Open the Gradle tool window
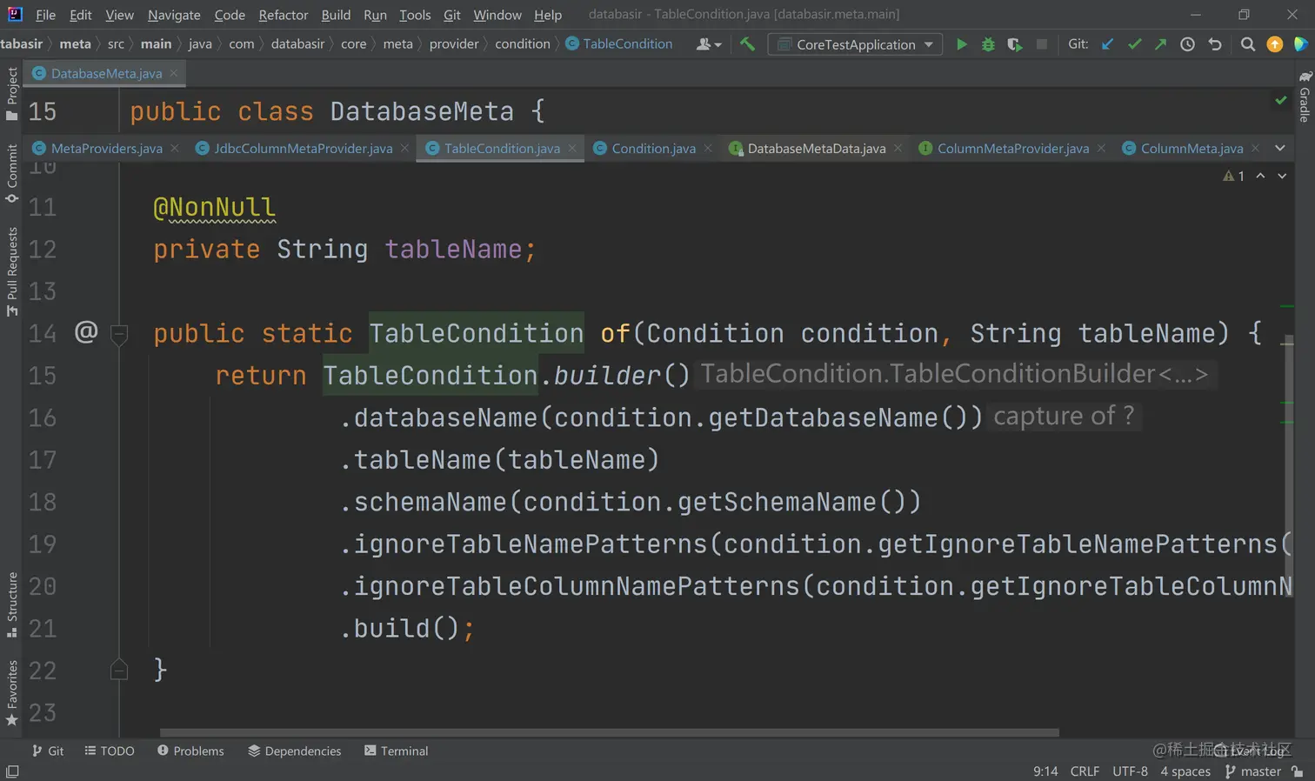 point(1305,97)
